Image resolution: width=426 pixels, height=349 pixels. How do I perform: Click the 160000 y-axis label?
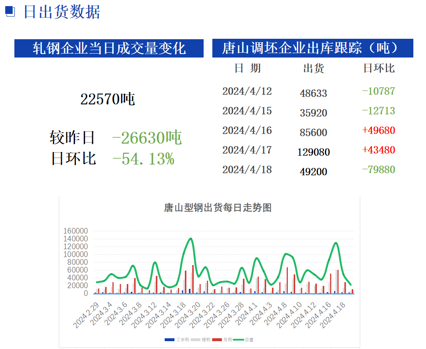click(x=75, y=231)
